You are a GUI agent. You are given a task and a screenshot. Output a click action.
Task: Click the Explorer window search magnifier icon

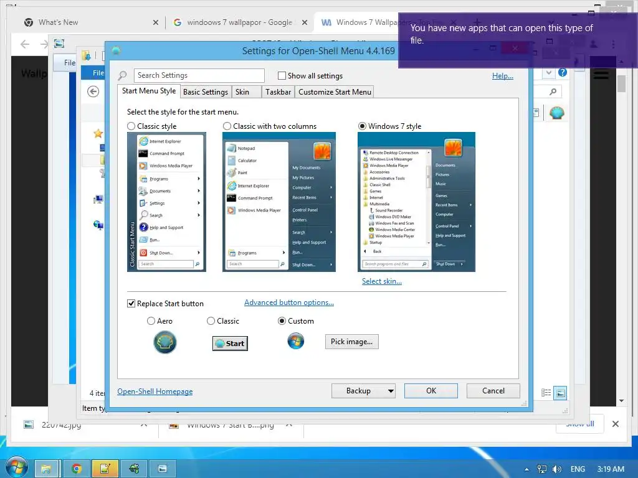click(x=553, y=92)
